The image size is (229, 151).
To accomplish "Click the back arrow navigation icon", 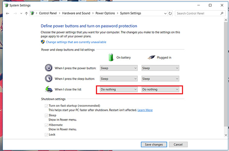I will 8,13.
